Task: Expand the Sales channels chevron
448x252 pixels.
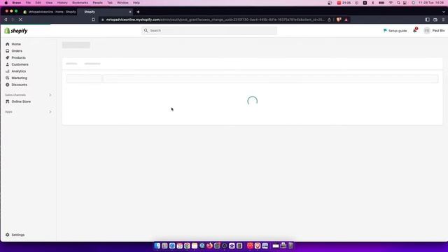Action: 50,95
